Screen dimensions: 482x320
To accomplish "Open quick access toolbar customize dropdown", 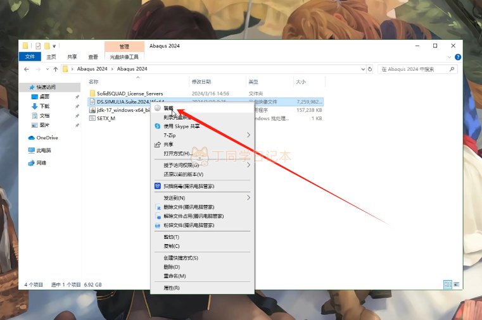I will [54, 46].
